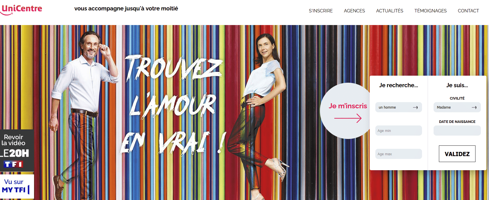Click the VALIDEZ button
Screen dimensions: 489x200
tap(457, 154)
